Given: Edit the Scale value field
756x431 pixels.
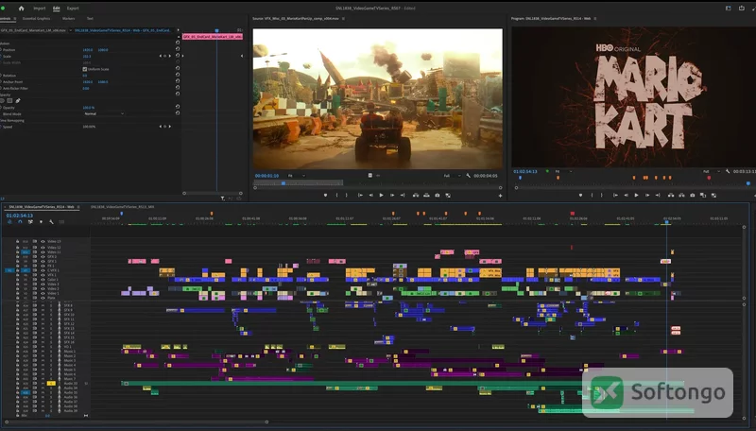Looking at the screenshot, I should pyautogui.click(x=87, y=57).
